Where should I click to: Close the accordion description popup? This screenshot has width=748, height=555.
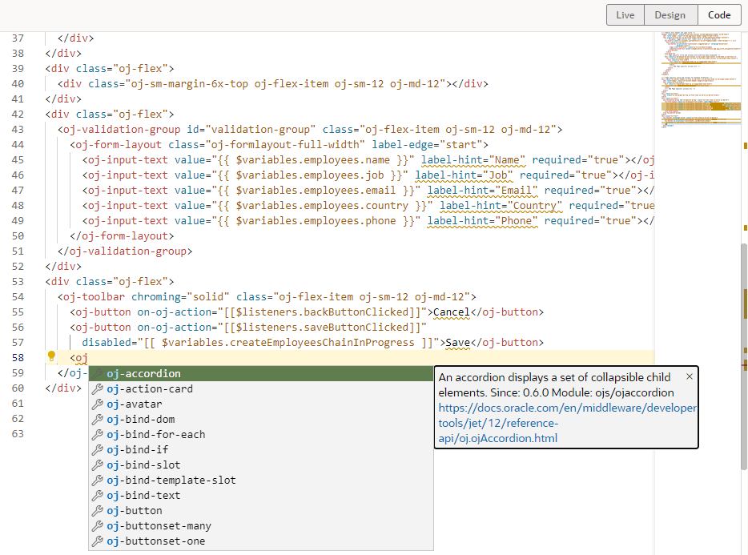(x=688, y=376)
